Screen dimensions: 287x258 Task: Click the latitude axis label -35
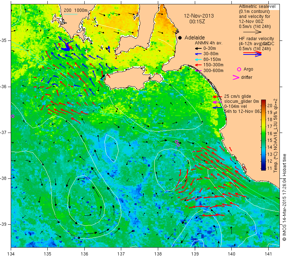(4, 40)
